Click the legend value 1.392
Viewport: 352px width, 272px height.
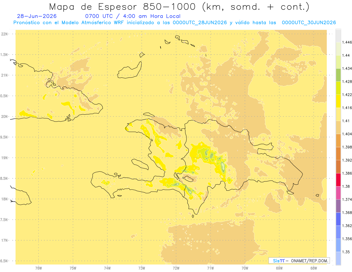coord(346,160)
